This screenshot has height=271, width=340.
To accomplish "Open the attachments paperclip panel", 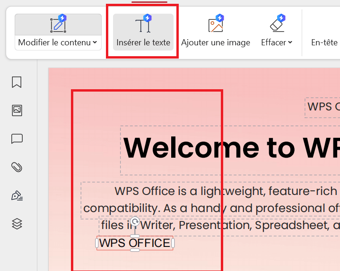I will point(17,167).
